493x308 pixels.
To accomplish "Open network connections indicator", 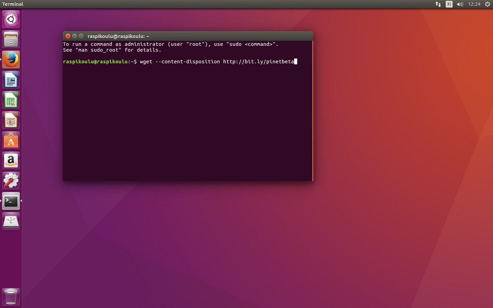I will (x=438, y=4).
